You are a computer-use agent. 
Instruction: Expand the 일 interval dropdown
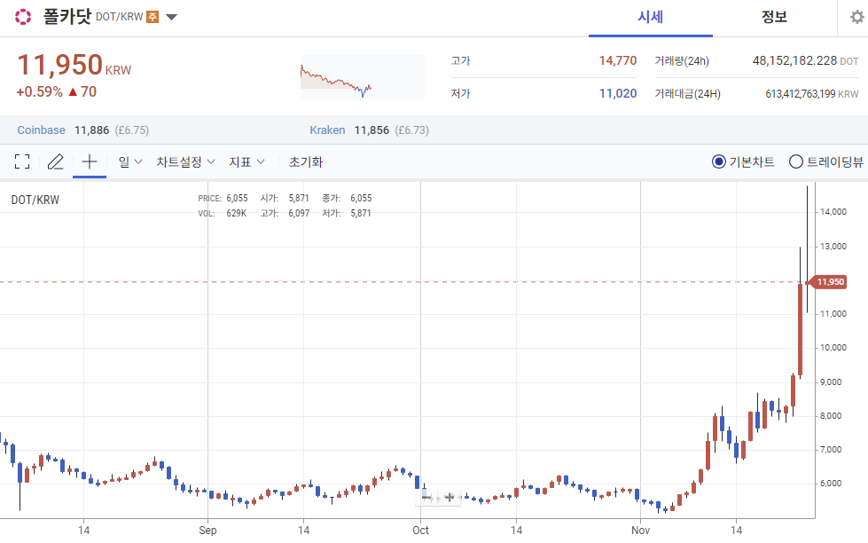[x=130, y=161]
